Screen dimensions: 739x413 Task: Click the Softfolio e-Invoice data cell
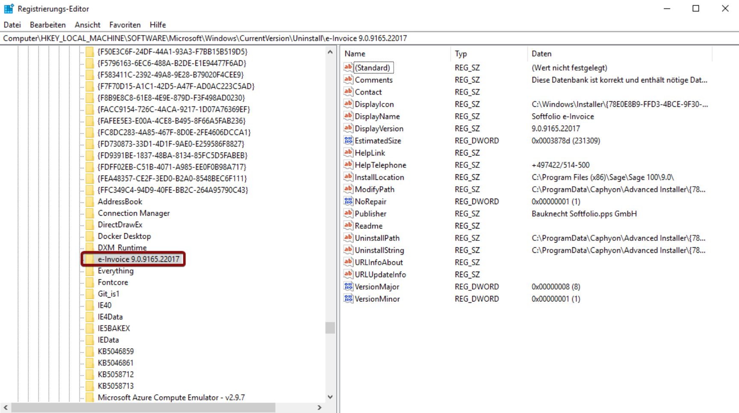click(563, 116)
